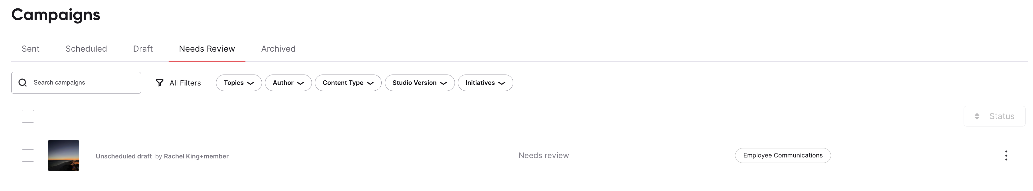View the Archived campaigns tab
The image size is (1033, 191).
click(278, 49)
